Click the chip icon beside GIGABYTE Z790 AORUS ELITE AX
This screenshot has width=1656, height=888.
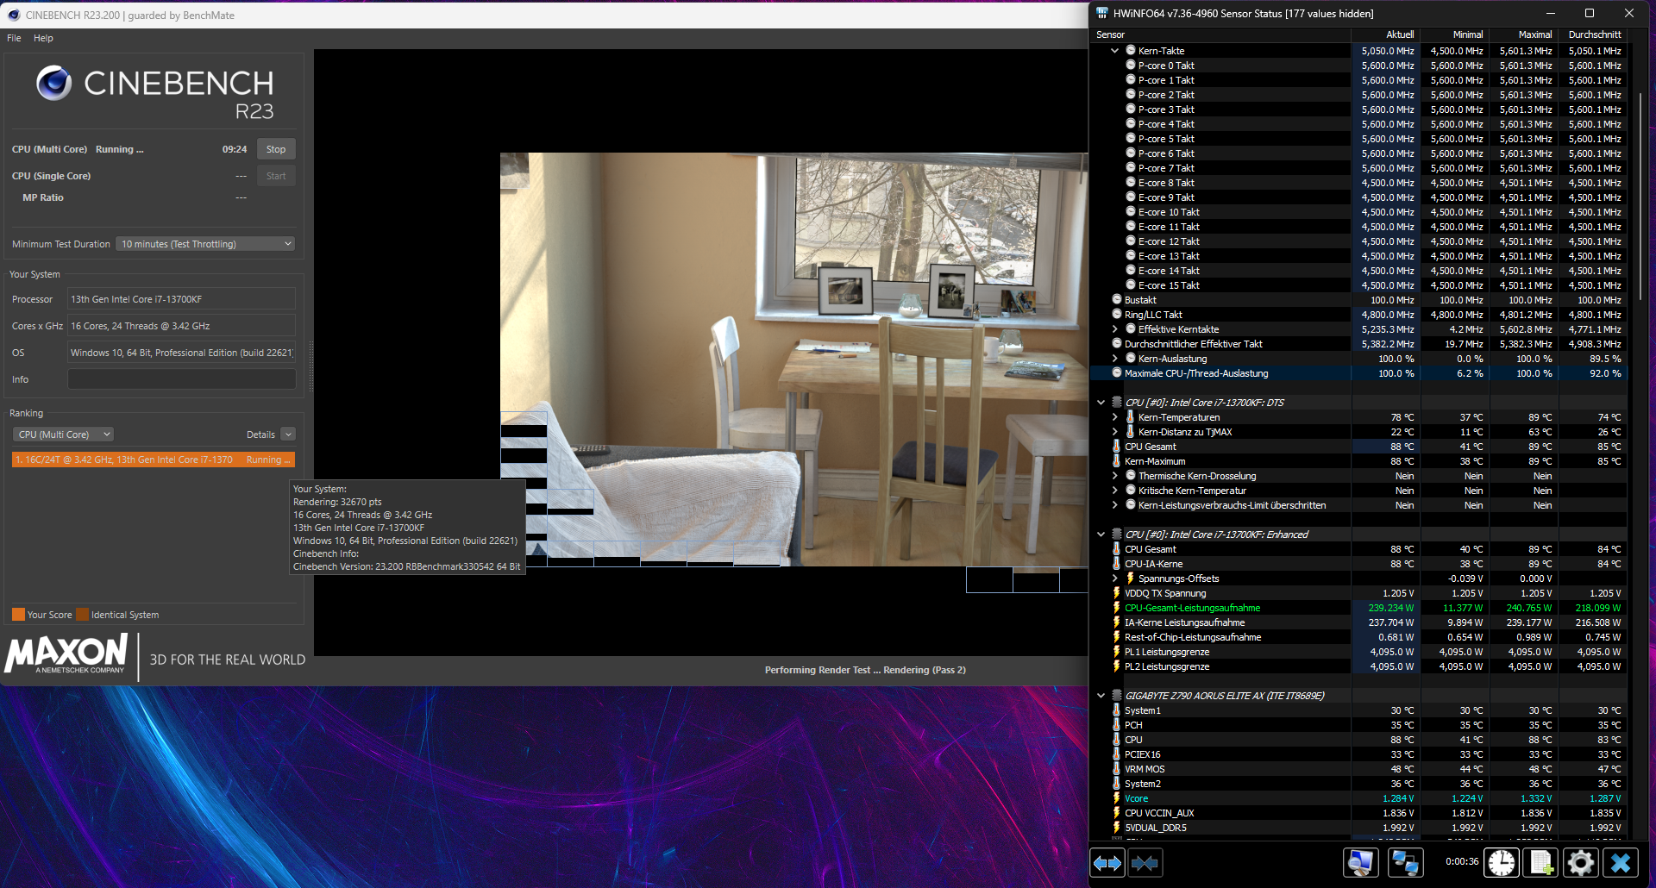(x=1117, y=695)
